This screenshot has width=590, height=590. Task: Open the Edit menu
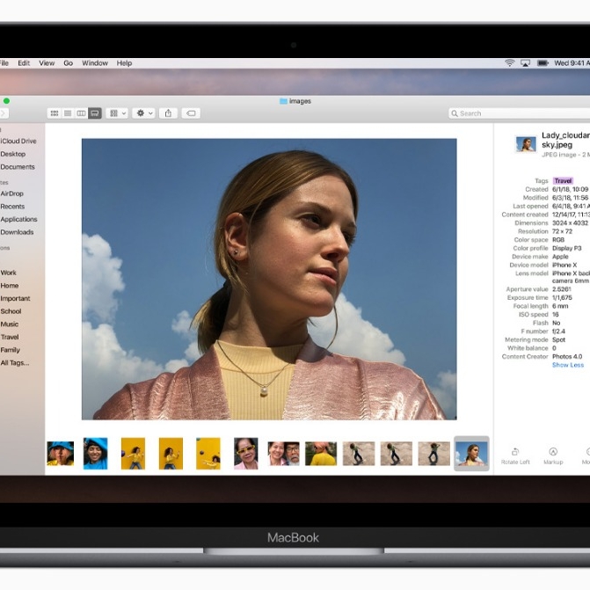click(x=24, y=63)
